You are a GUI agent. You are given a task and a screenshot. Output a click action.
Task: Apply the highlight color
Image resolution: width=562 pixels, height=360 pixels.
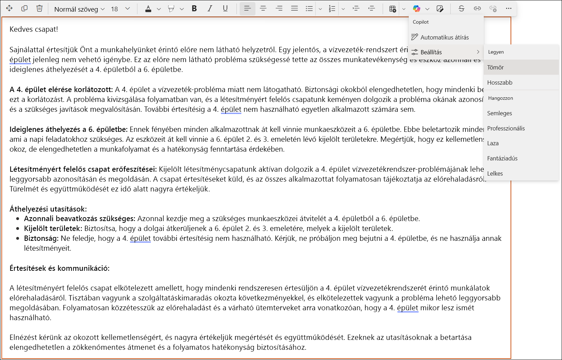[x=171, y=9]
